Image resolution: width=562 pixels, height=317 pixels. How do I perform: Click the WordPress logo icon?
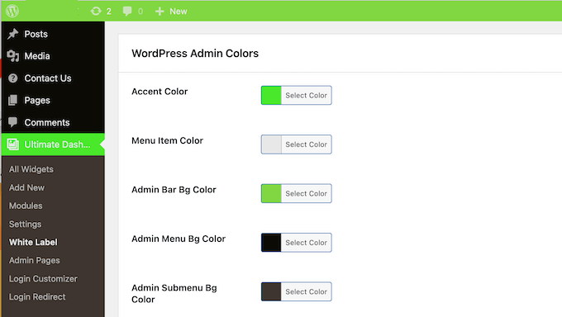(x=12, y=11)
